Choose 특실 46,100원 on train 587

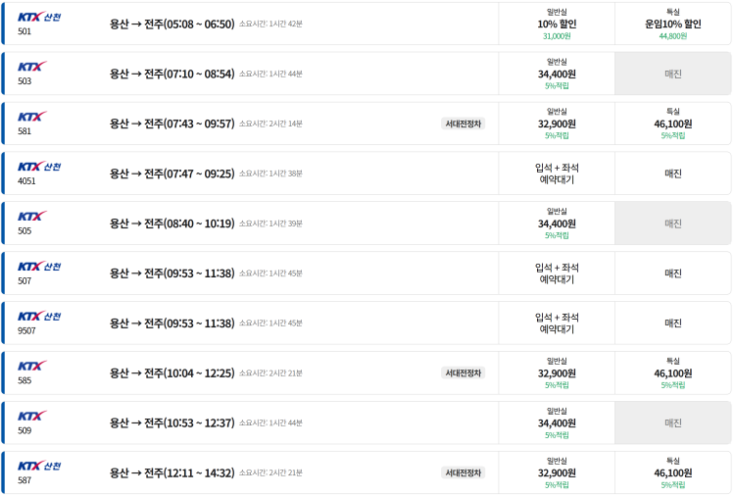[x=673, y=472]
